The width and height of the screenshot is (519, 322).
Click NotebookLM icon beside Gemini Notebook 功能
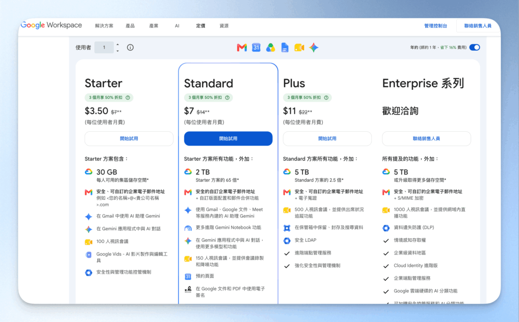[188, 228]
